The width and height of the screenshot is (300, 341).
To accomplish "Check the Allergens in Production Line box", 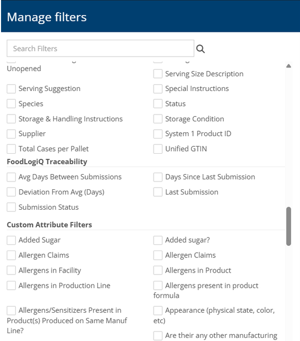I will pos(11,286).
